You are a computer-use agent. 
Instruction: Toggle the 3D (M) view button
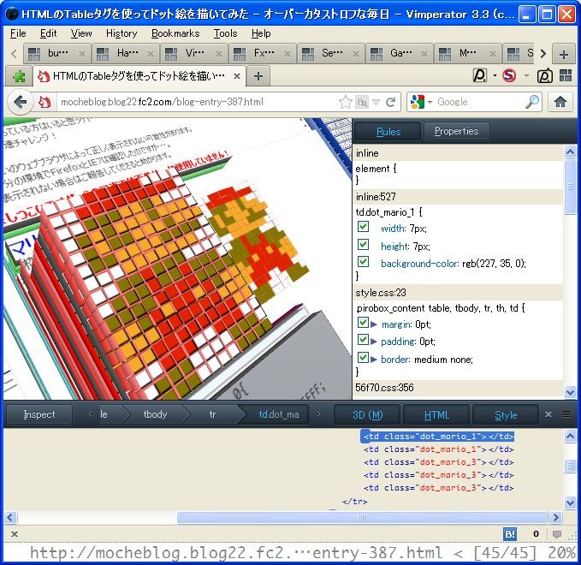[x=367, y=414]
